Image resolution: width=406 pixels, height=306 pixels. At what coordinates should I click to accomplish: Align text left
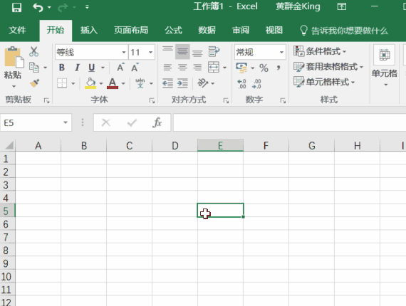(x=167, y=68)
